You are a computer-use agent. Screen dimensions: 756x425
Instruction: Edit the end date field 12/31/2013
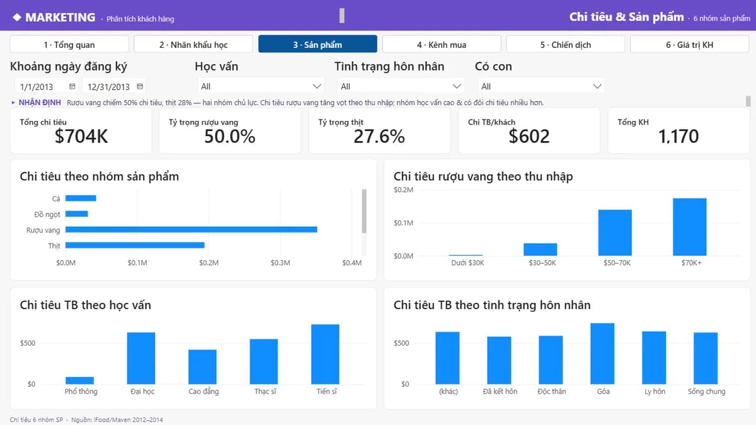coord(109,87)
